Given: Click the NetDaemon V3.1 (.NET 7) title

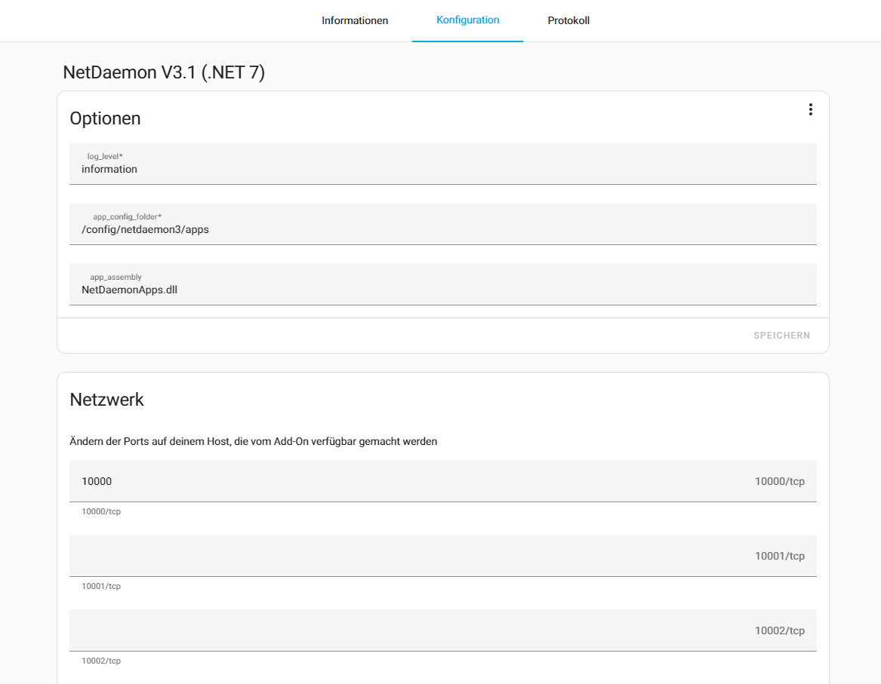Looking at the screenshot, I should (x=164, y=72).
